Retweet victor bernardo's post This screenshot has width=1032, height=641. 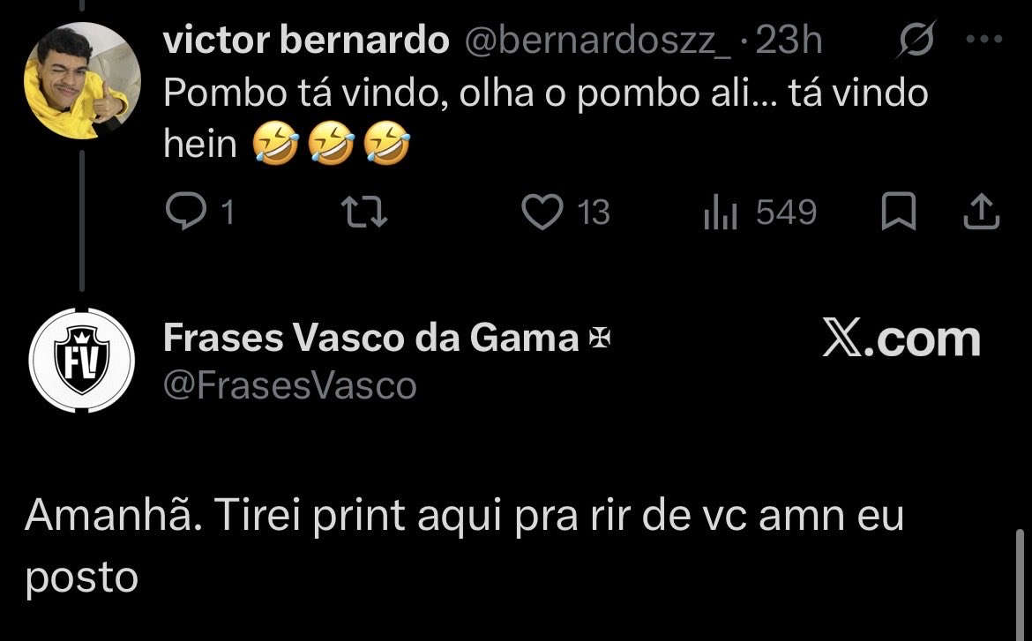click(364, 212)
